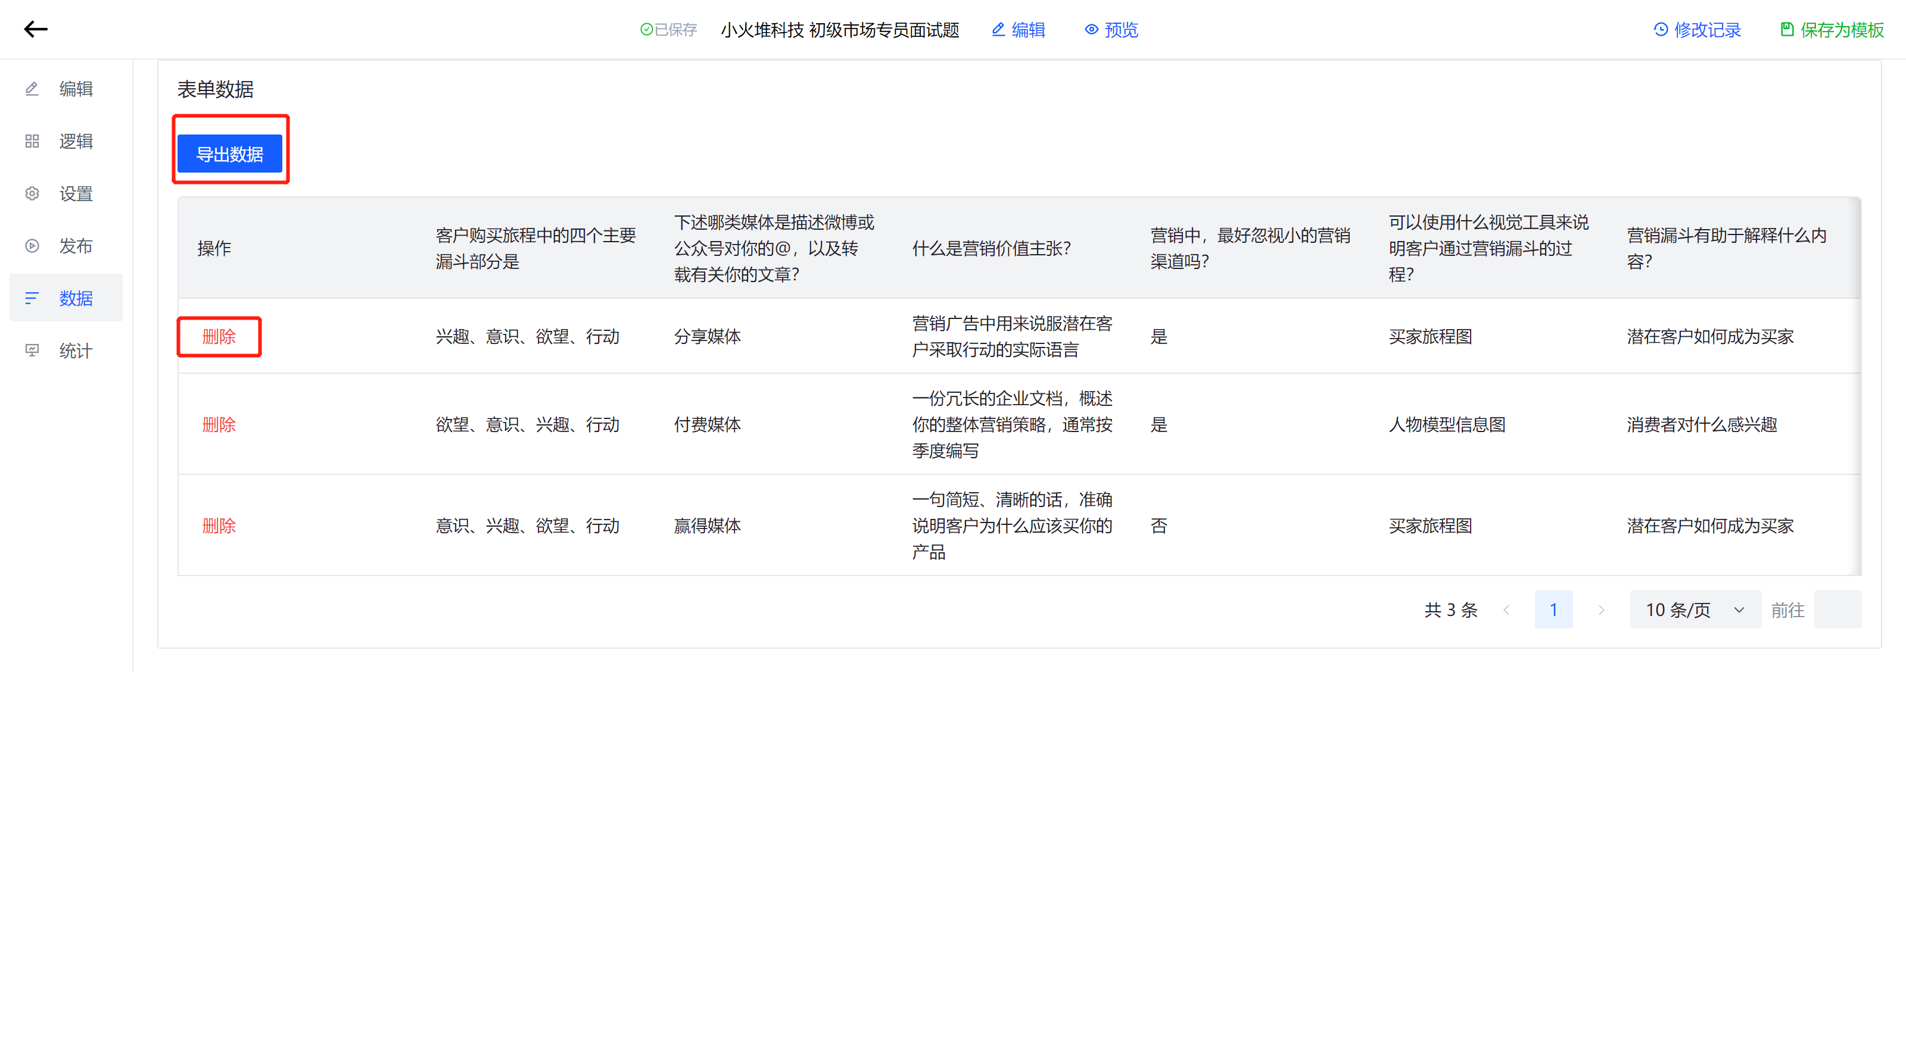Viewport: 1906px width, 1051px height.
Task: Click the 统计 chart icon in sidebar
Action: click(x=32, y=351)
